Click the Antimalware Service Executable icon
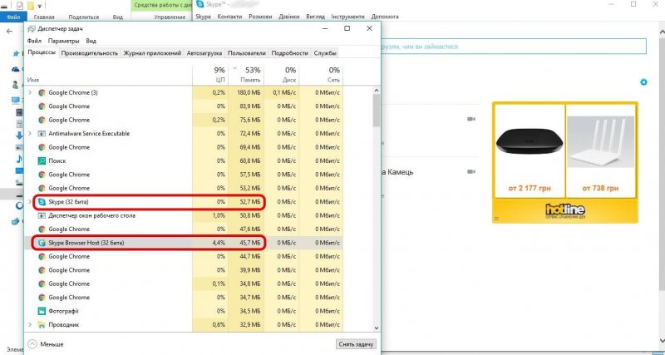The height and width of the screenshot is (355, 665). point(42,133)
